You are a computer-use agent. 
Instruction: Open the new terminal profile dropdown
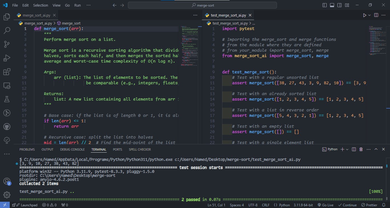347,149
